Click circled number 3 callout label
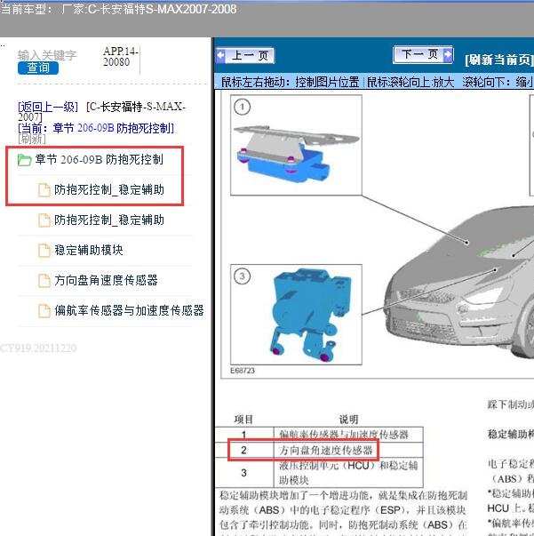Screen dimensions: 534x536 click(x=242, y=276)
